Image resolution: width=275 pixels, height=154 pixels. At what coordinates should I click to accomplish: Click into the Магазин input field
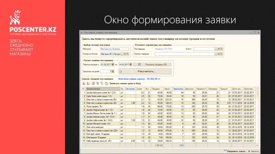115,49
